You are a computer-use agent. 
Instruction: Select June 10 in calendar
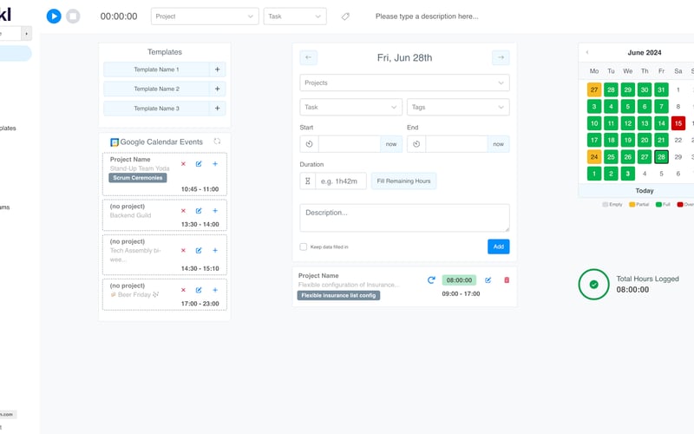tap(594, 123)
